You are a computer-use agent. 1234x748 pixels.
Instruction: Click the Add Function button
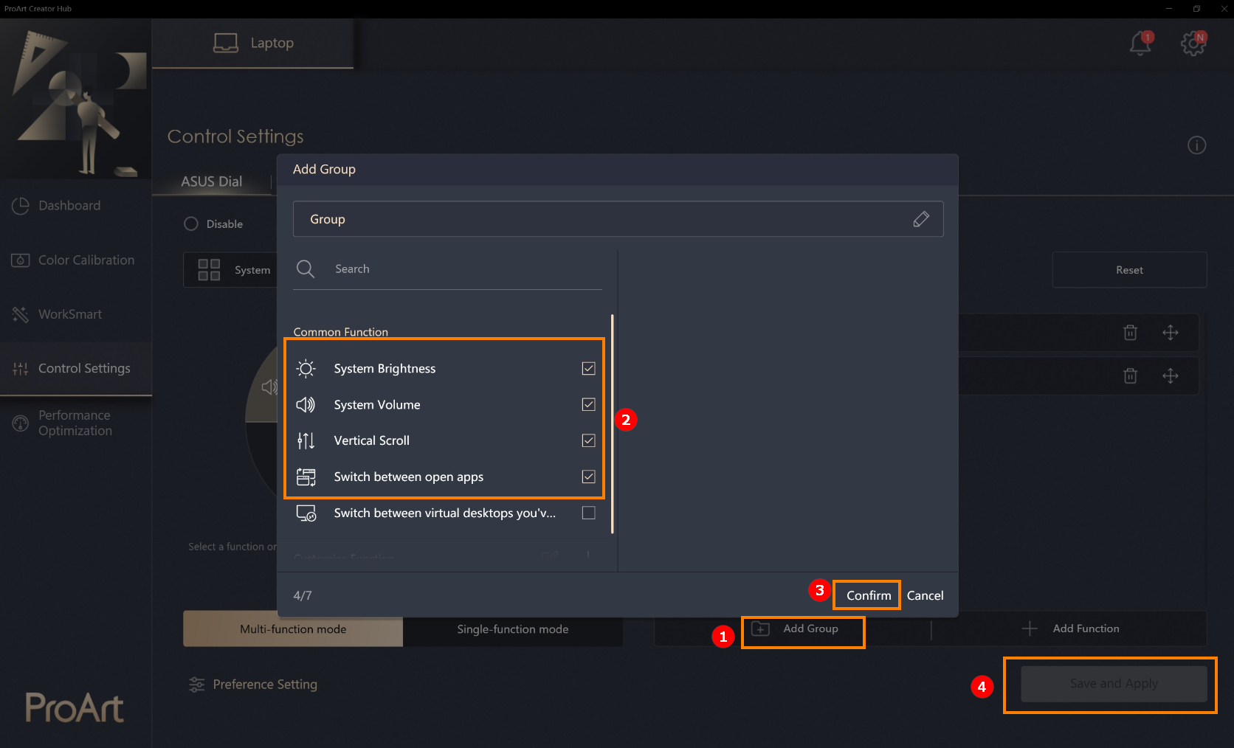[x=1070, y=628]
